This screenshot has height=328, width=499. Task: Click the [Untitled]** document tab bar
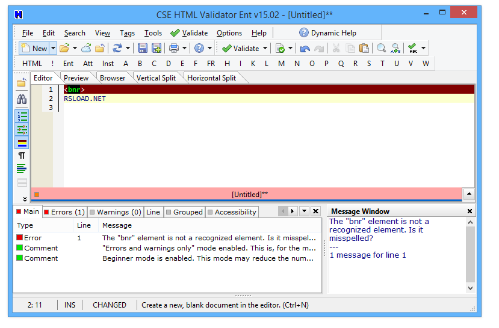tap(247, 195)
